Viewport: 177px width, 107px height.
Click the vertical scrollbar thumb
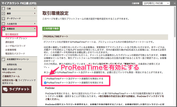click(x=175, y=21)
